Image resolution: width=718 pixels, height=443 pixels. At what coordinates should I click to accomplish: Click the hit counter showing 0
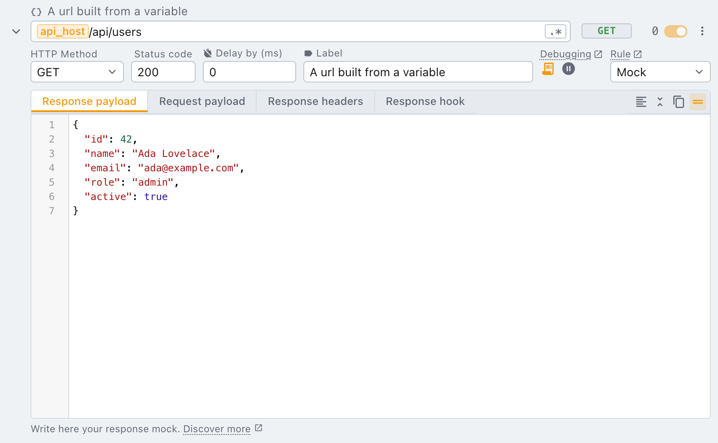(655, 31)
